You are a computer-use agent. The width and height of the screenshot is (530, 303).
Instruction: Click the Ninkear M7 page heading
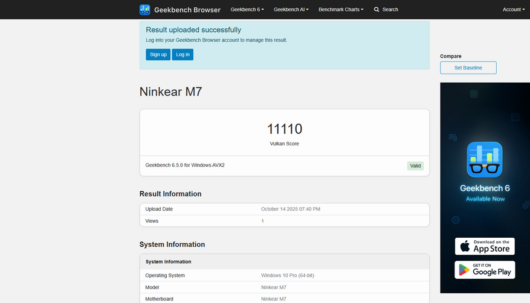point(171,92)
